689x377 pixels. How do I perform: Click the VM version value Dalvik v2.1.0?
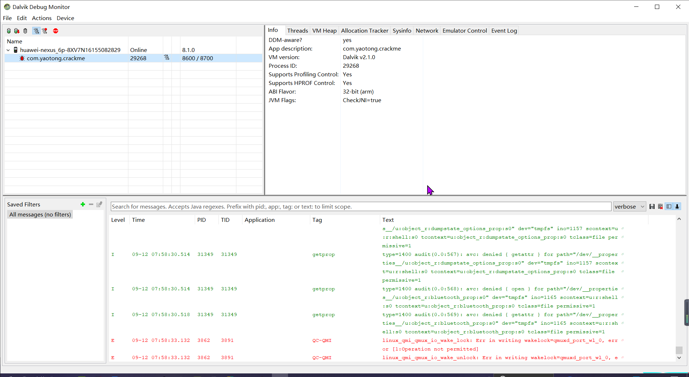pos(359,57)
